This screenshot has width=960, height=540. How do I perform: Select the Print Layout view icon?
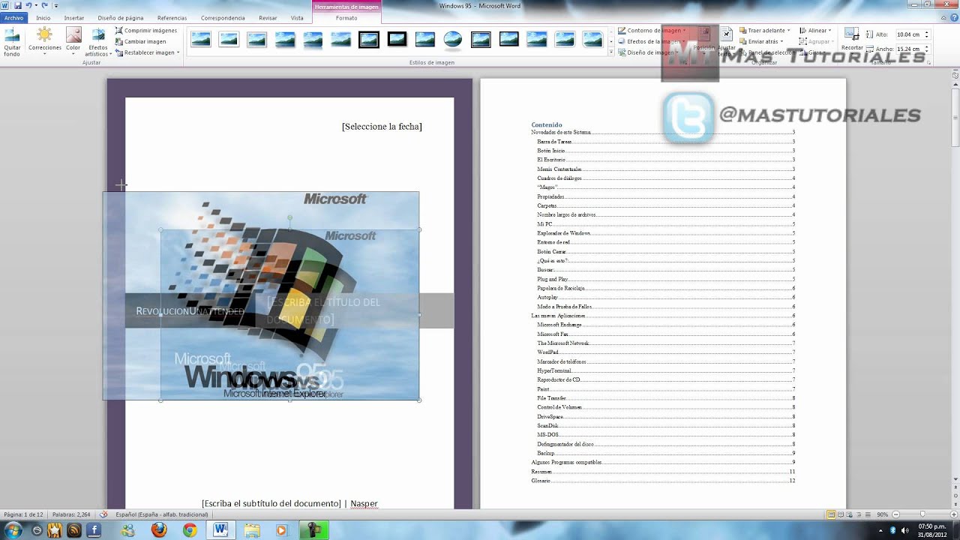[x=831, y=514]
